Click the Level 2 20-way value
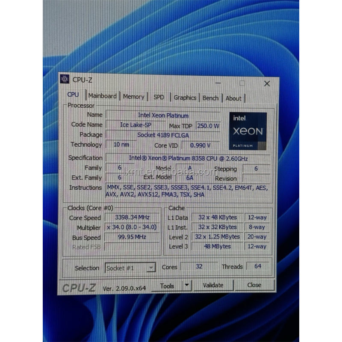This screenshot has width=342, height=342. [x=257, y=237]
